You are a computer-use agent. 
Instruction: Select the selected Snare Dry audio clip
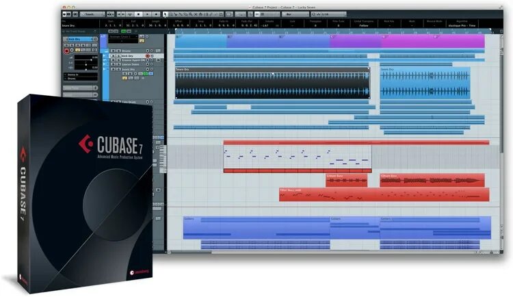pos(272,83)
